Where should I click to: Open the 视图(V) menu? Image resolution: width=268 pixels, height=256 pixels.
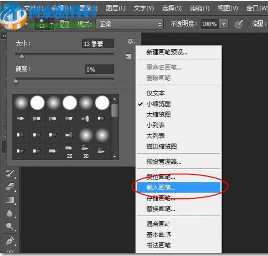[228, 8]
